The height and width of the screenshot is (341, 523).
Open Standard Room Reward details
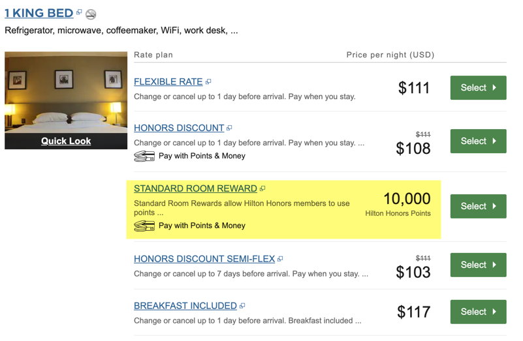pyautogui.click(x=195, y=188)
